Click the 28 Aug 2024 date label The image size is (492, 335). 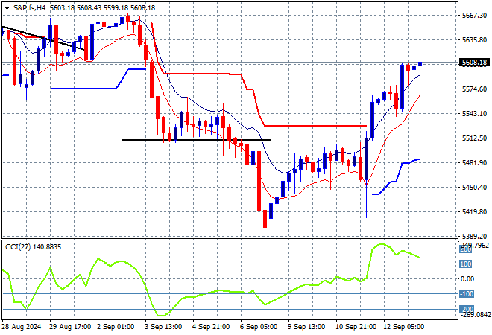(x=22, y=327)
